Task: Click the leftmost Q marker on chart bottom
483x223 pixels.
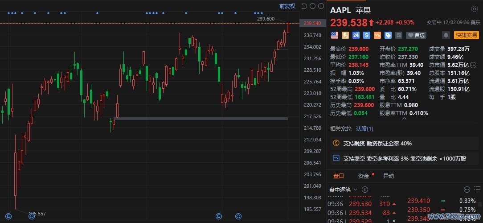Action: [32, 216]
